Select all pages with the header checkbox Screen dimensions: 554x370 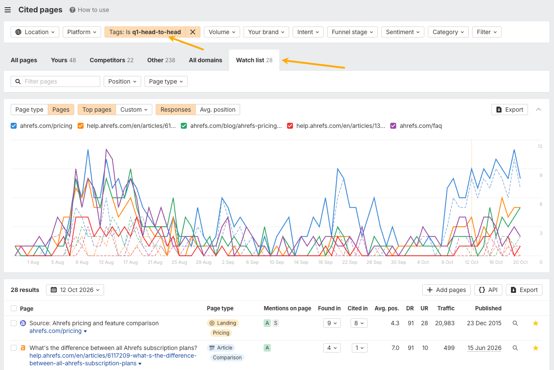point(14,308)
